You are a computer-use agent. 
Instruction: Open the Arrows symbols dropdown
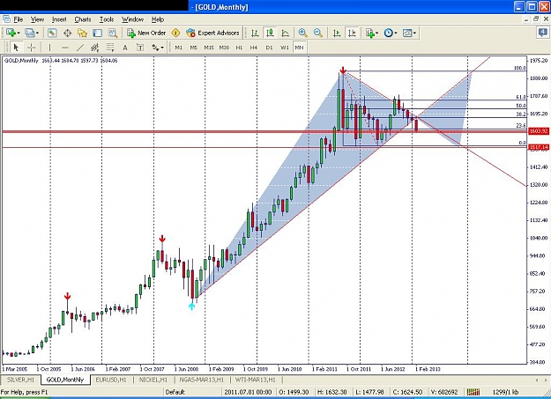click(158, 48)
